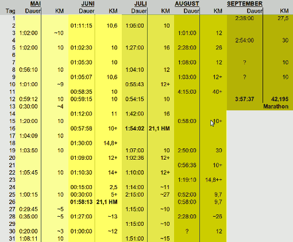The width and height of the screenshot is (293, 242).
Task: Click the 1:05:45 duration cell
Action: 28,172
